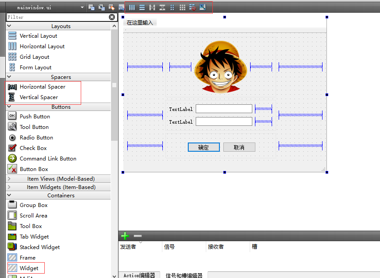Pick Horizontal Spacer from widget box

pyautogui.click(x=37, y=87)
